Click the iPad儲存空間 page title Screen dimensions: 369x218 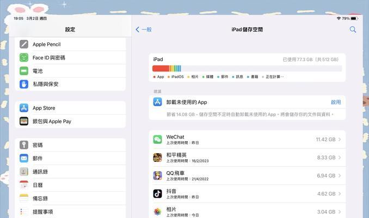tap(247, 29)
